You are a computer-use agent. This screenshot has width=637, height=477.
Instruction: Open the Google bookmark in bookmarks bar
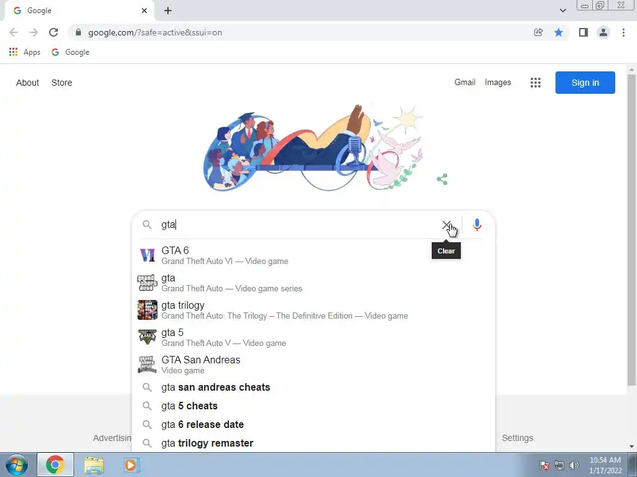pos(70,52)
